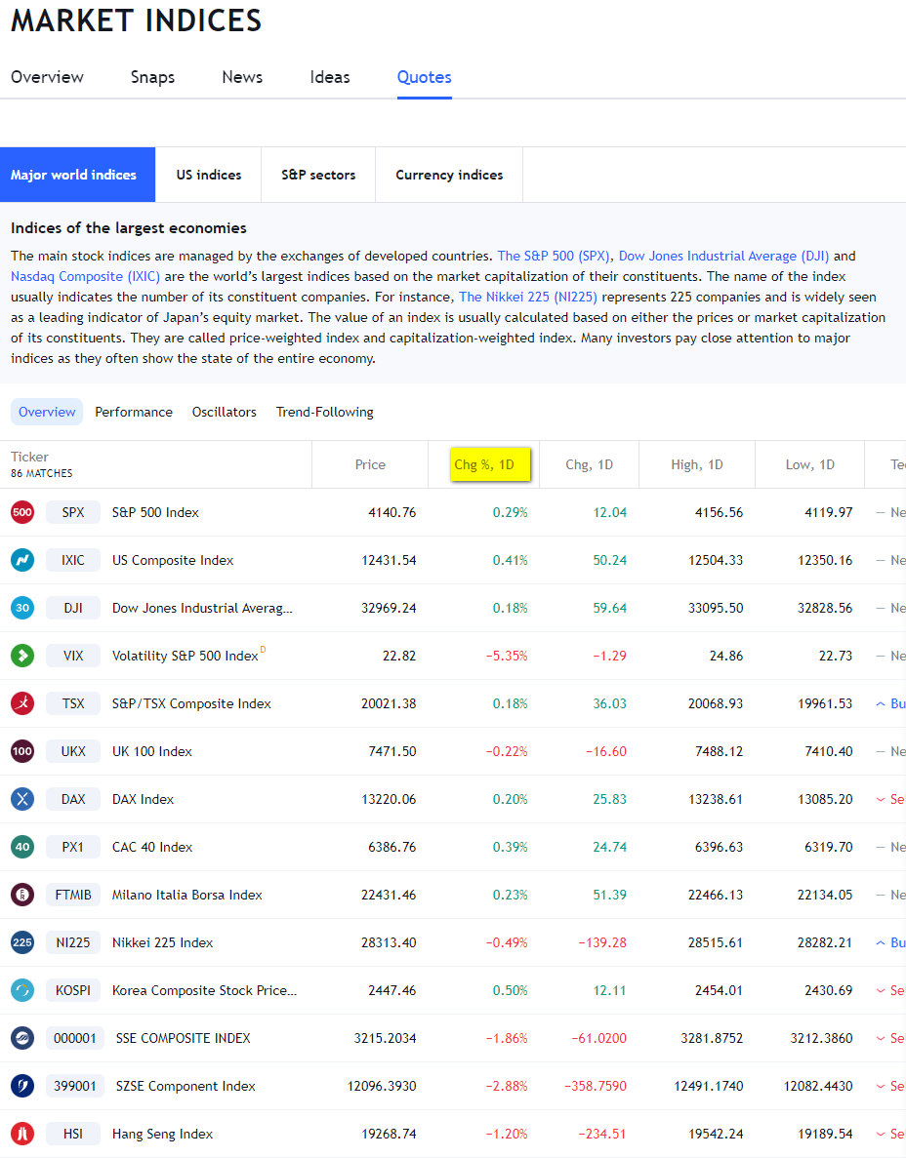The image size is (906, 1158).
Task: Click S&P/TSX Composite Index name
Action: (x=191, y=703)
